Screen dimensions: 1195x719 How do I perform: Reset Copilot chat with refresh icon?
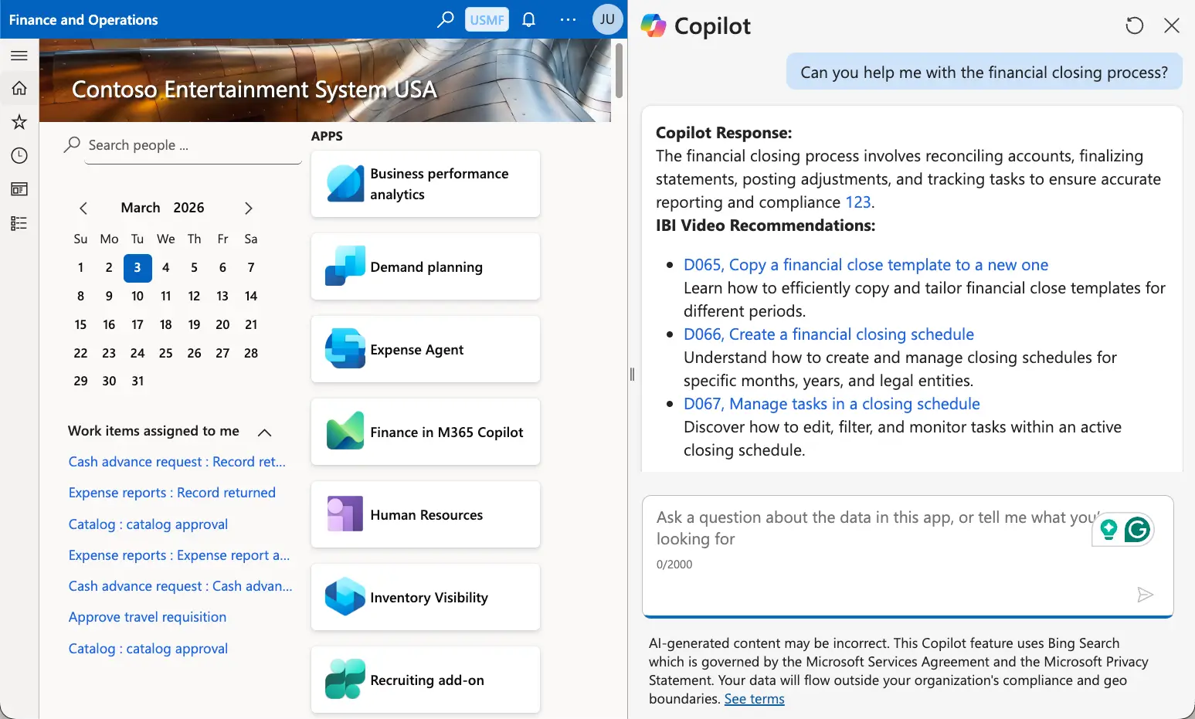(x=1134, y=25)
